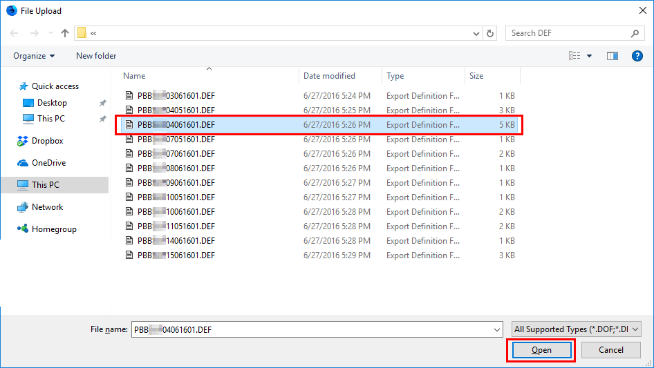Toggle the preview pane icon

pyautogui.click(x=612, y=56)
